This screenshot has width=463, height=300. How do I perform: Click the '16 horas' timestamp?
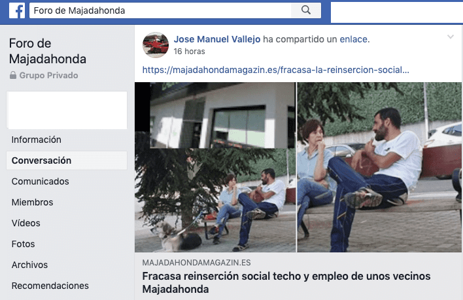click(189, 52)
